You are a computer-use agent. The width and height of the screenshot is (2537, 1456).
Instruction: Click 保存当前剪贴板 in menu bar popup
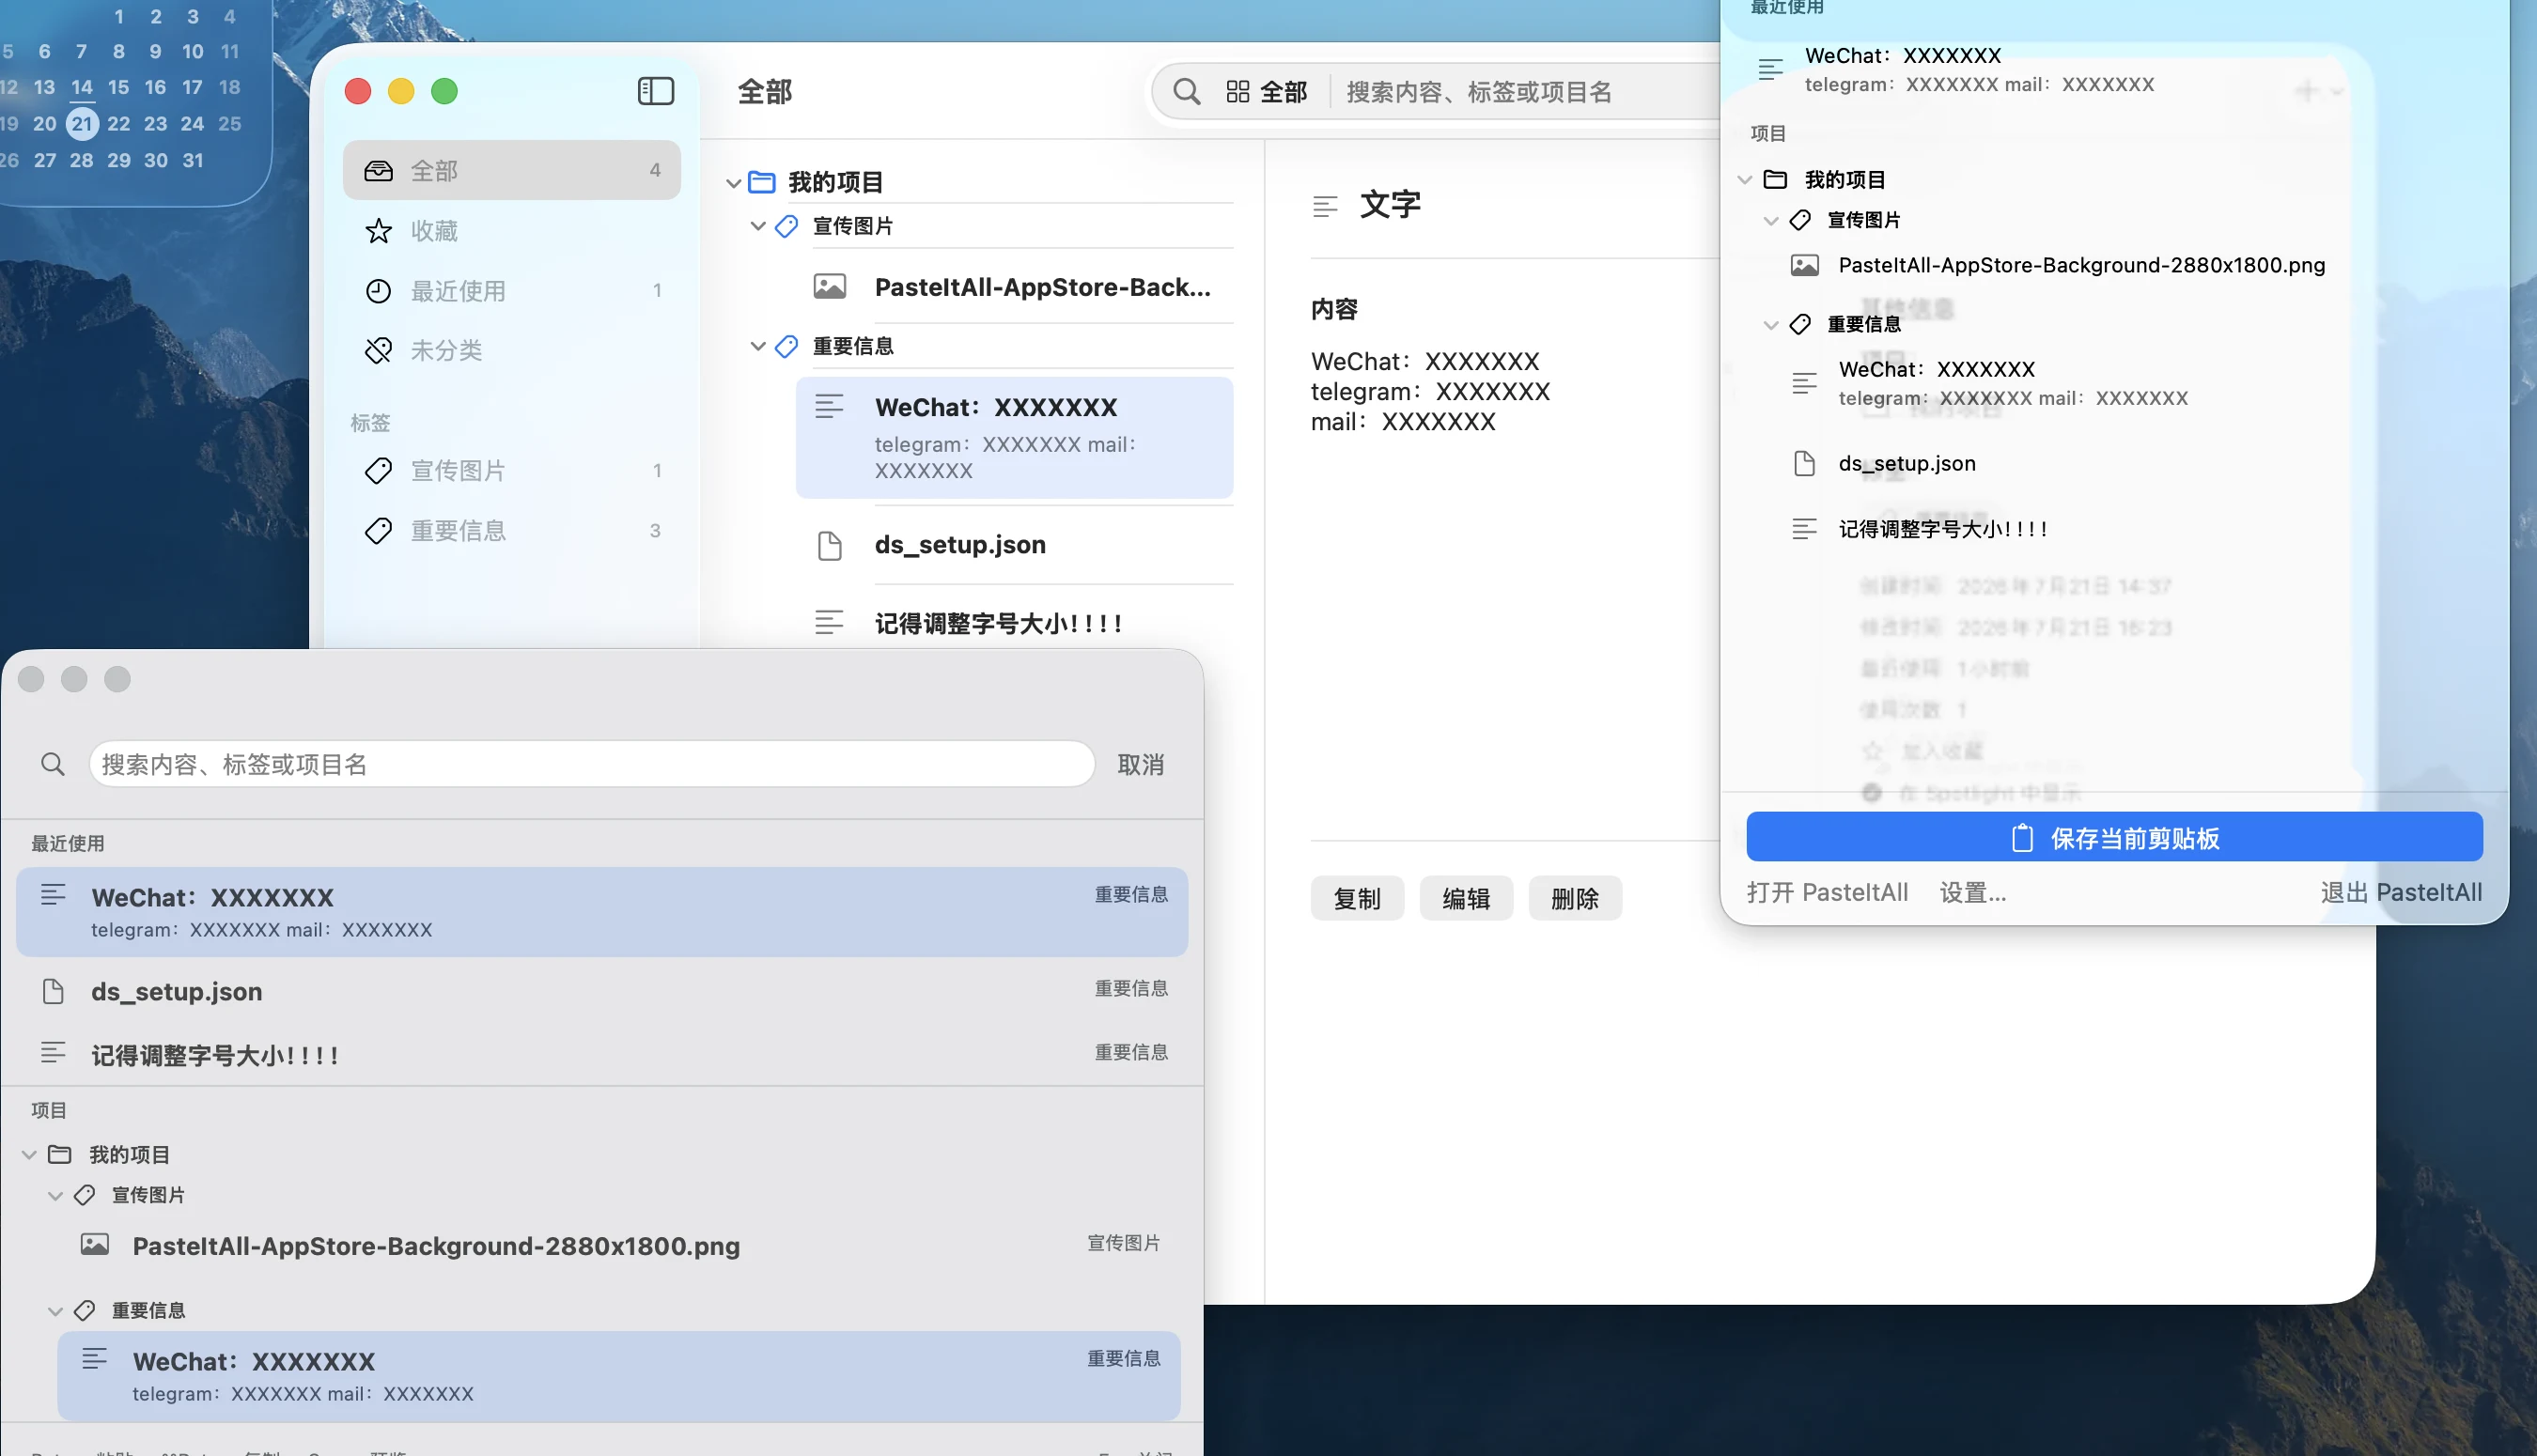pyautogui.click(x=2114, y=837)
